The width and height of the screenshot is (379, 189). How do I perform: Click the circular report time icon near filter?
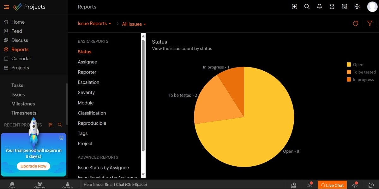356,23
